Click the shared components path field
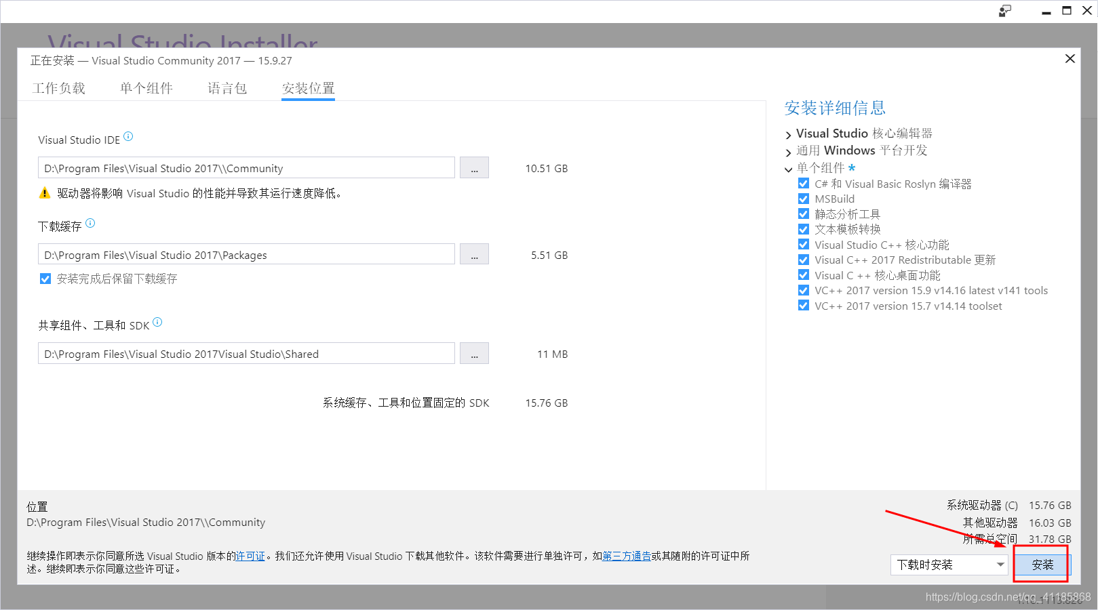Image resolution: width=1098 pixels, height=610 pixels. [246, 354]
